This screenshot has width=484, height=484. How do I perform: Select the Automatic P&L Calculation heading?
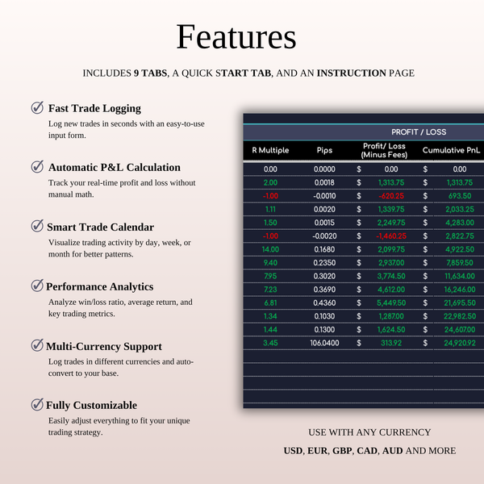click(115, 167)
